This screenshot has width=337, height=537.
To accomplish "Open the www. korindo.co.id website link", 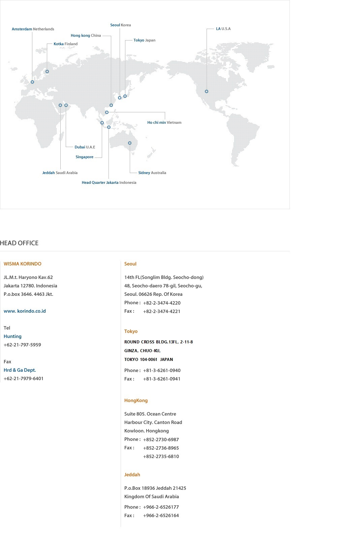I will pos(25,311).
